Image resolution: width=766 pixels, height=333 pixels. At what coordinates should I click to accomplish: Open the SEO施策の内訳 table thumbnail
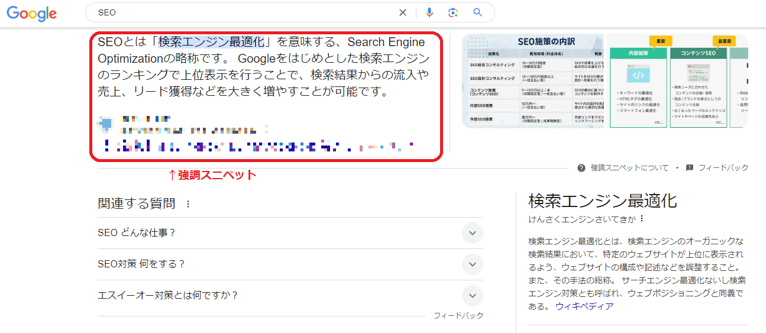pos(533,81)
